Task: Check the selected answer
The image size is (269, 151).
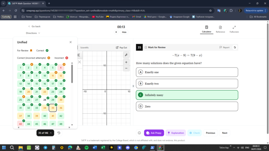Action: tap(195, 133)
